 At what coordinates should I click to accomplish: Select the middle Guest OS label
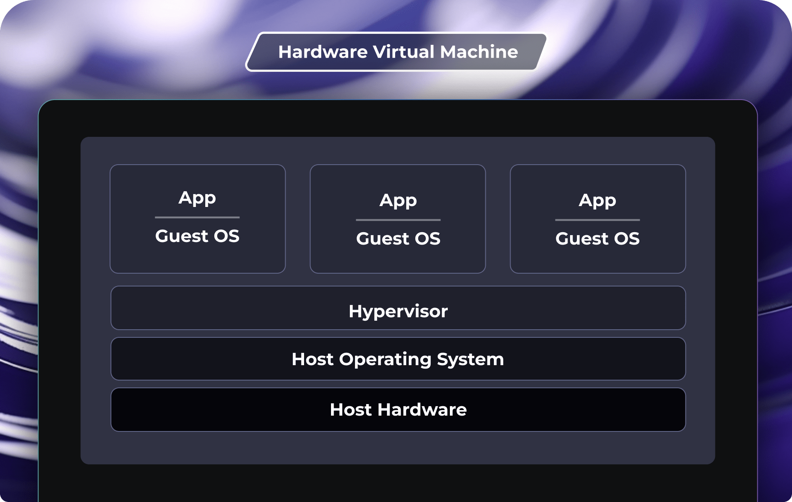click(x=398, y=239)
